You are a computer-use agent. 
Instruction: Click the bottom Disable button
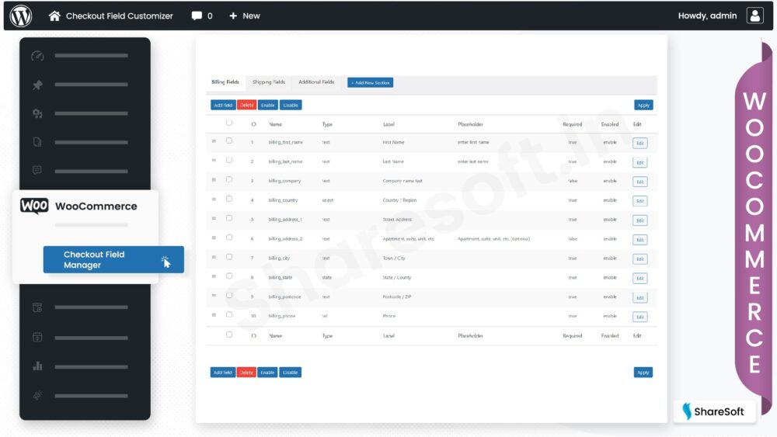coord(290,372)
